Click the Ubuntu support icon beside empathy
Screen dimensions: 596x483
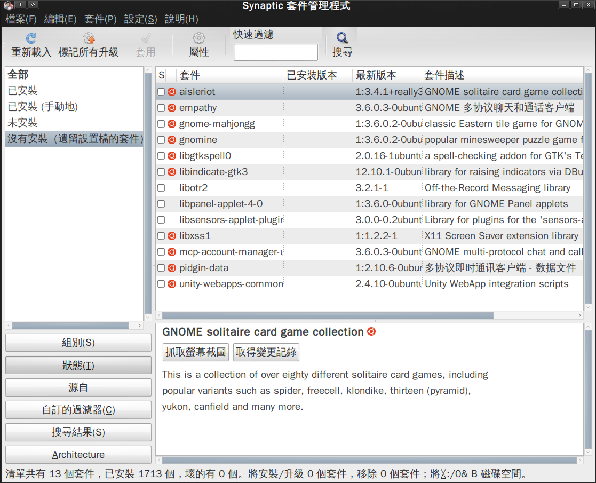click(172, 108)
